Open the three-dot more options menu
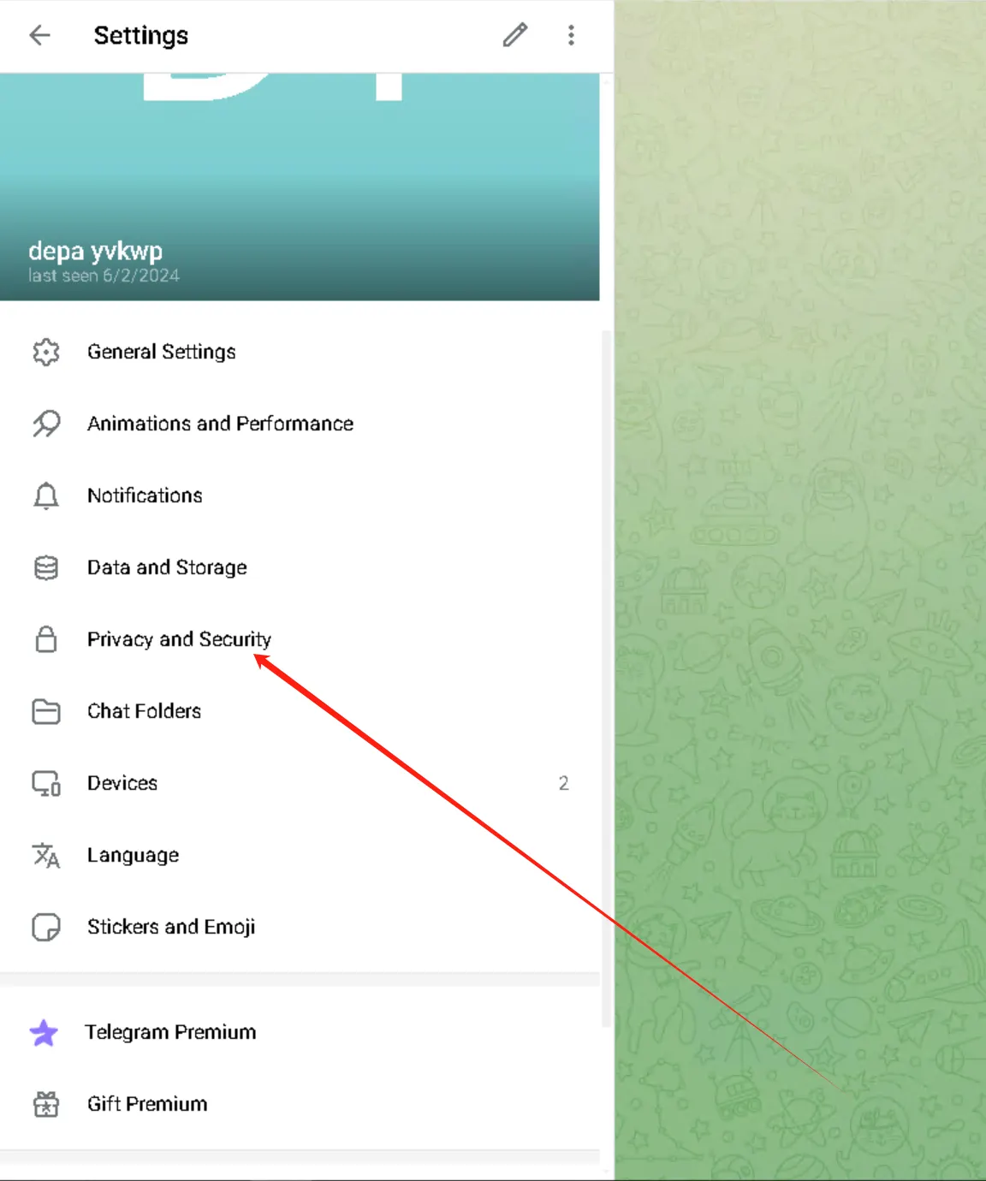This screenshot has width=986, height=1181. 571,35
